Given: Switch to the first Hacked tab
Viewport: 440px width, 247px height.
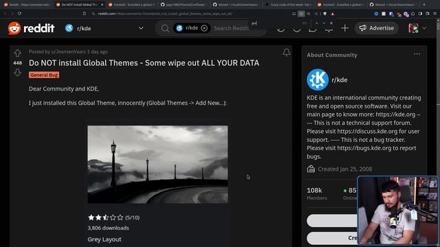Looking at the screenshot, I should click(131, 5).
